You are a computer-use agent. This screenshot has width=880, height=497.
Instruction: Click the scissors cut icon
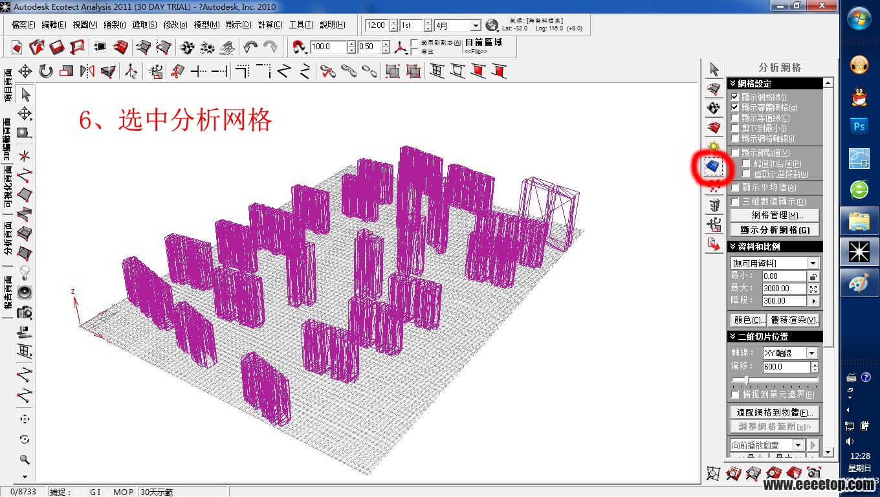pos(177,71)
